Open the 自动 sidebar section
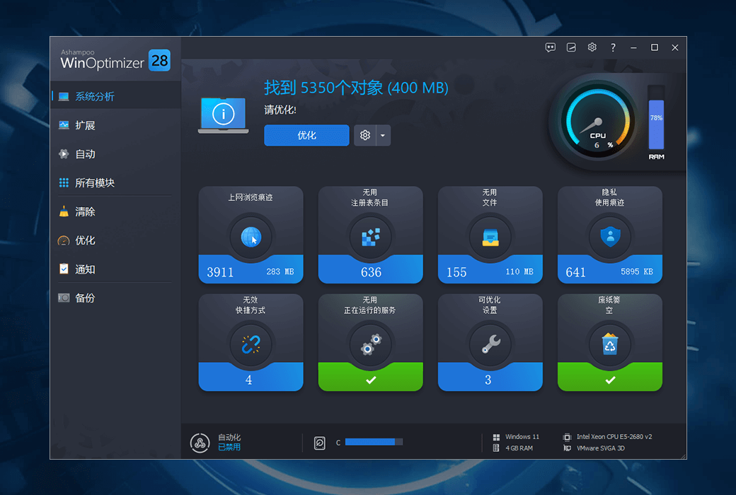 (x=115, y=154)
